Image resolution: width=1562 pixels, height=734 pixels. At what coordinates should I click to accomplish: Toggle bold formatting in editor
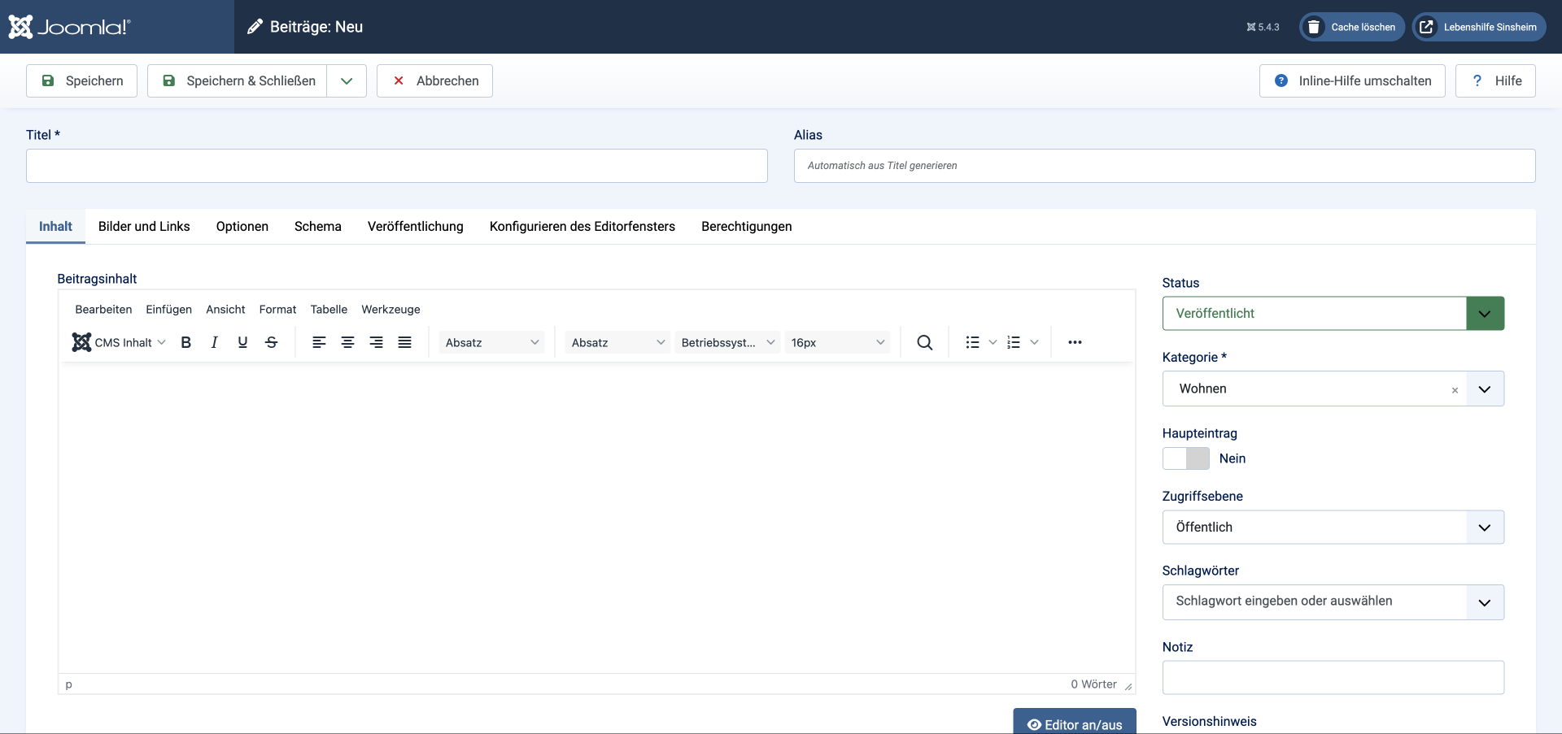[x=186, y=342]
